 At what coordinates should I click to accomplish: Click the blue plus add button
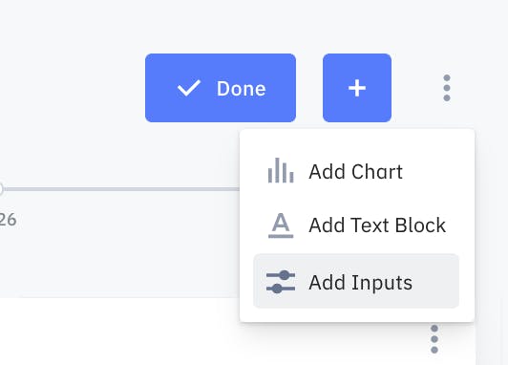click(x=357, y=88)
